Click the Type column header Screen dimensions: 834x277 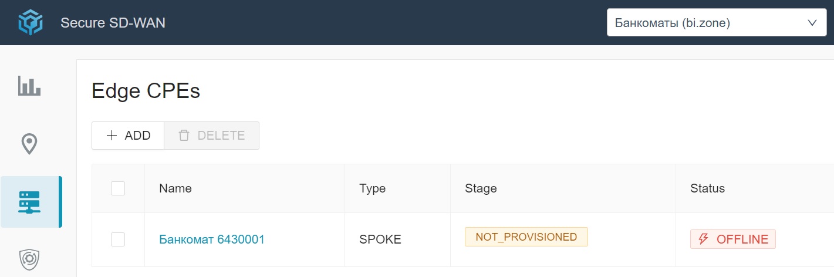click(372, 188)
